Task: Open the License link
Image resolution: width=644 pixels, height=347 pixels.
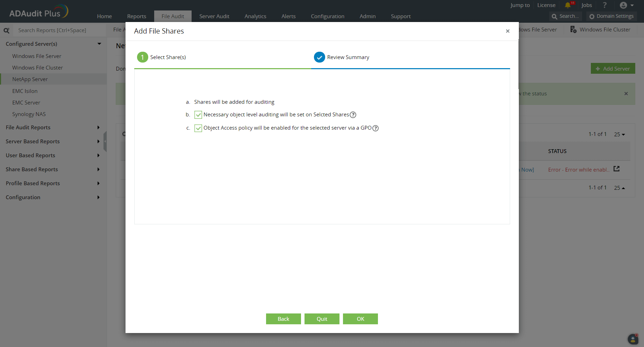Action: pyautogui.click(x=546, y=5)
